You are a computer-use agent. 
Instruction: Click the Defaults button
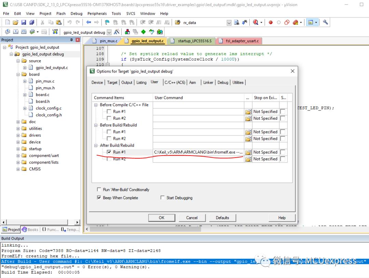[x=222, y=218]
